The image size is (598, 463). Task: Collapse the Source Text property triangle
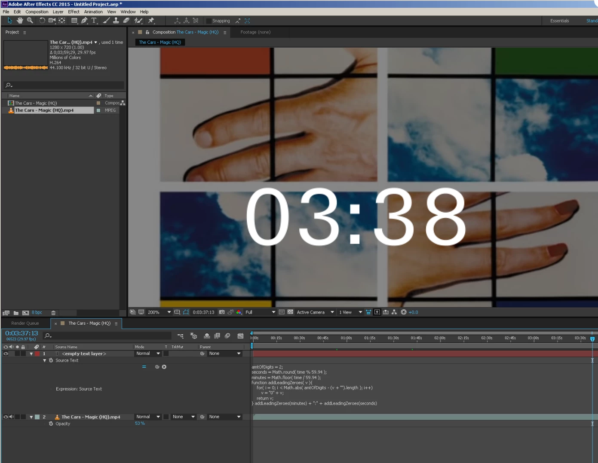44,360
